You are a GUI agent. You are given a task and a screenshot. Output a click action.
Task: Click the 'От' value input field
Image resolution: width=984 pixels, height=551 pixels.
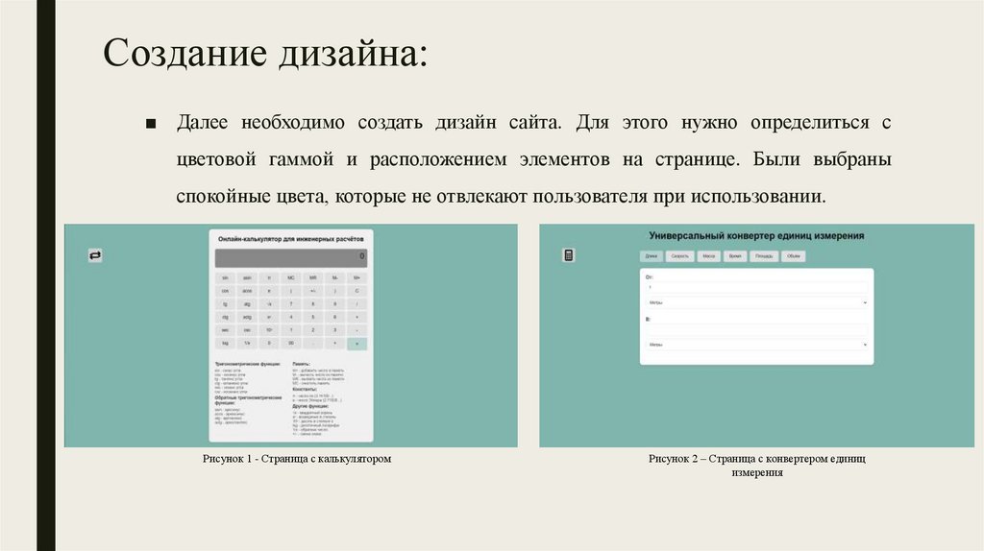click(x=757, y=287)
